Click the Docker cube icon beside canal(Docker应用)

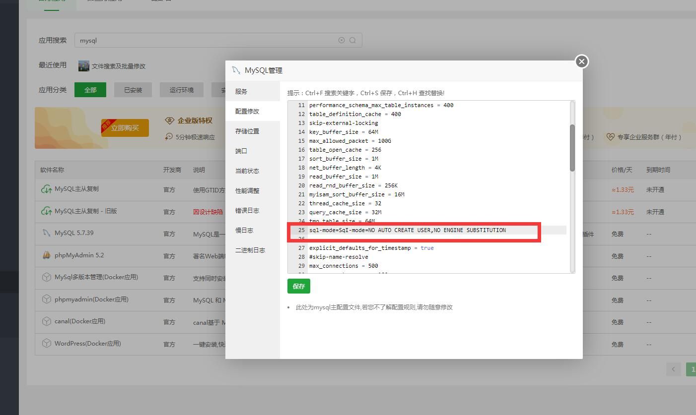(x=47, y=321)
